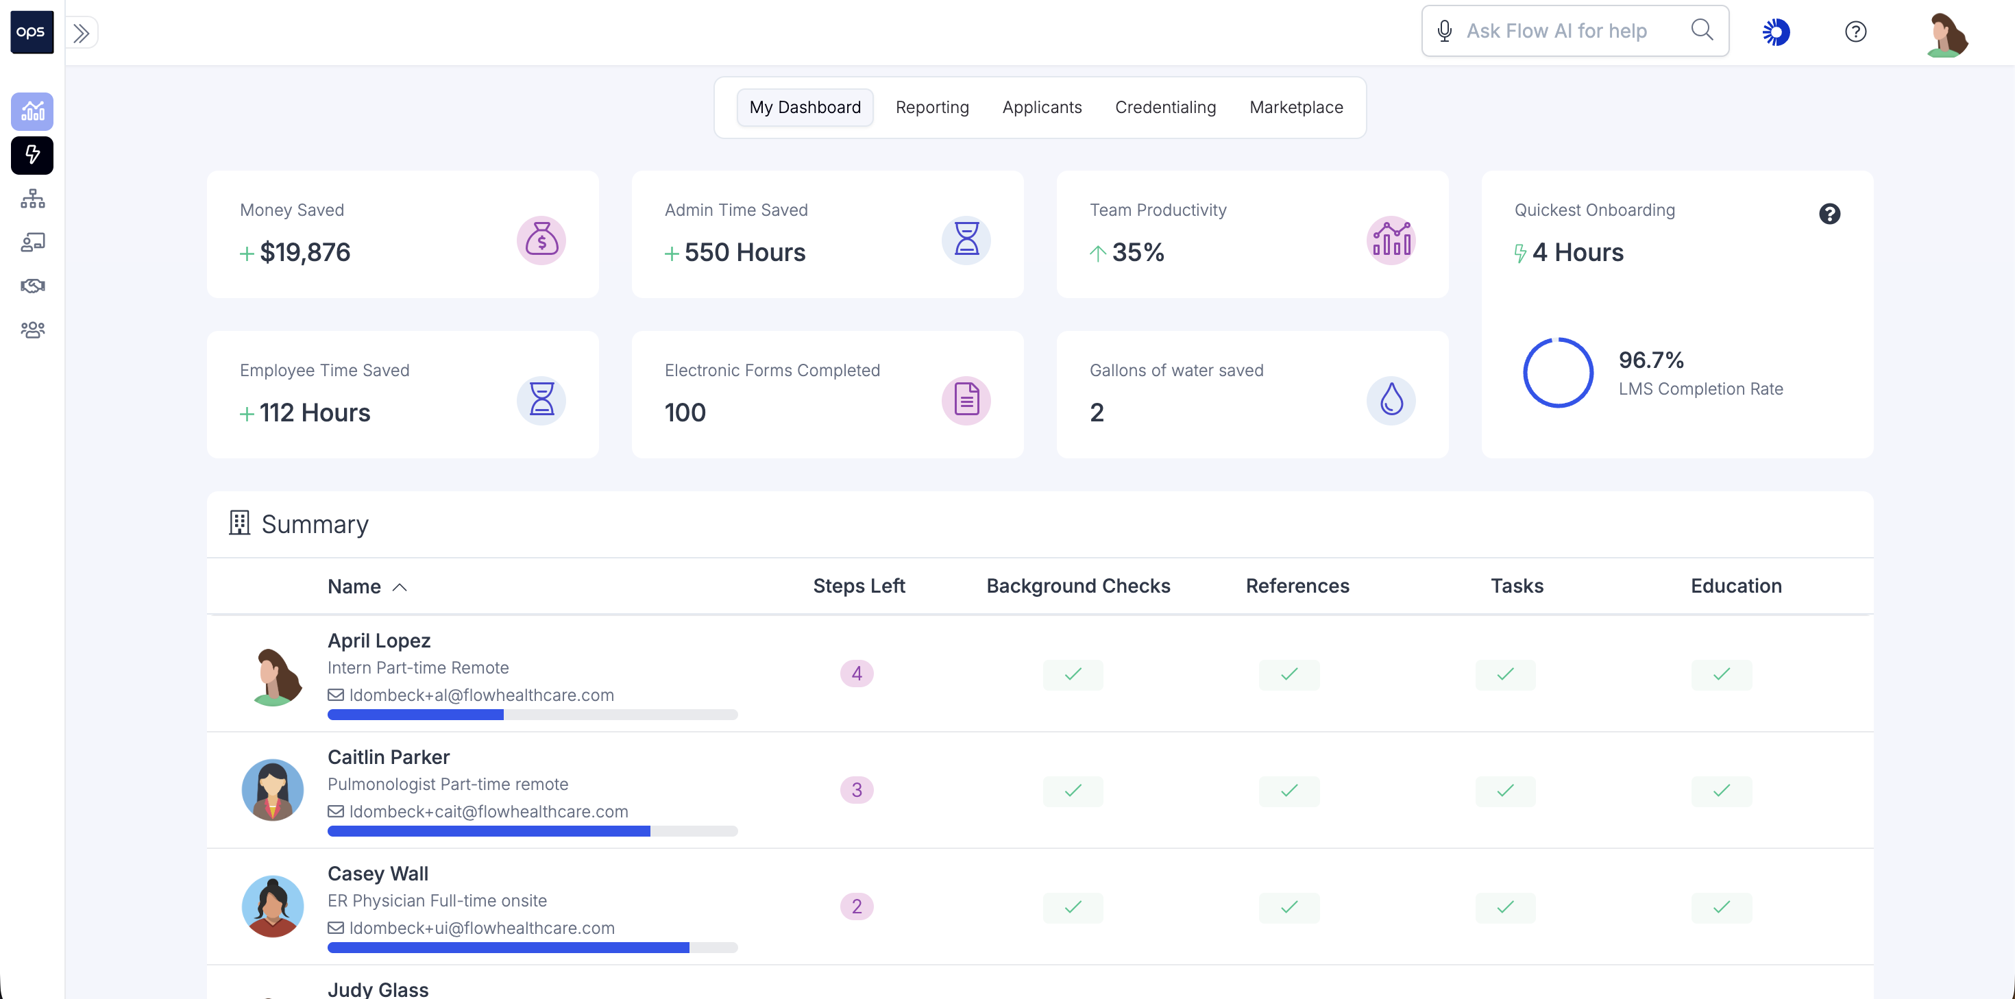This screenshot has height=999, width=2015.
Task: Click the Flow AI sunburst icon
Action: [1776, 32]
